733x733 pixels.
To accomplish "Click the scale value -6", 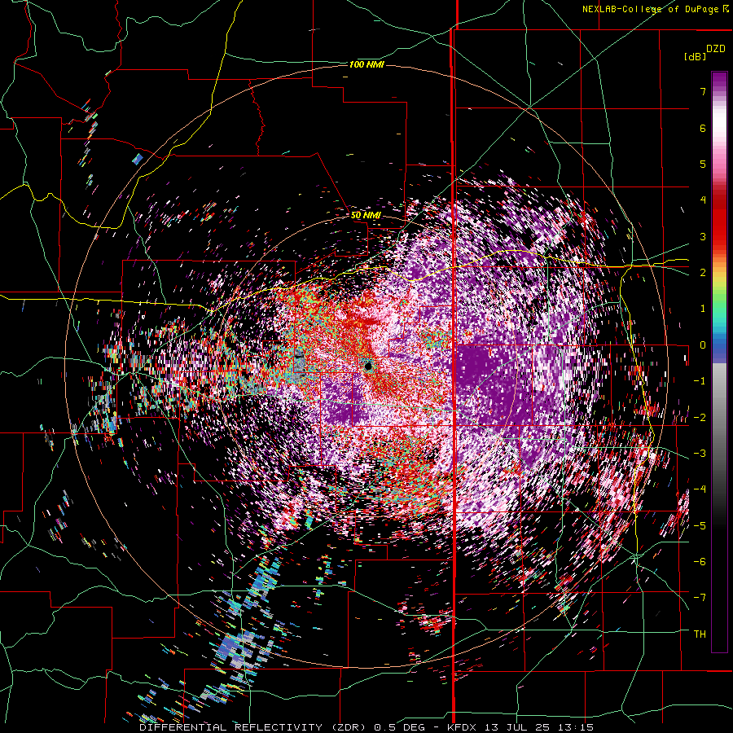I will [700, 561].
